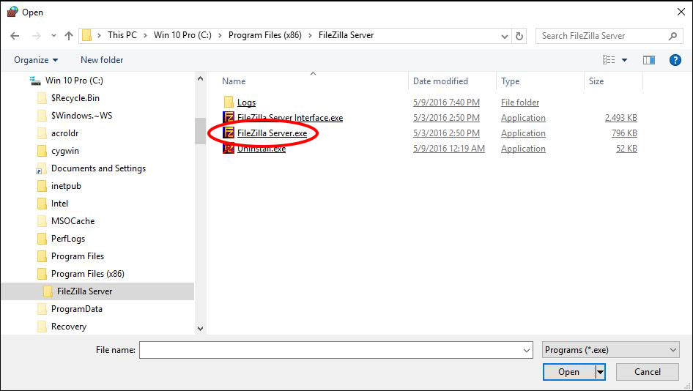The image size is (693, 391).
Task: Select FileZilla Server Interface.exe
Action: 290,118
